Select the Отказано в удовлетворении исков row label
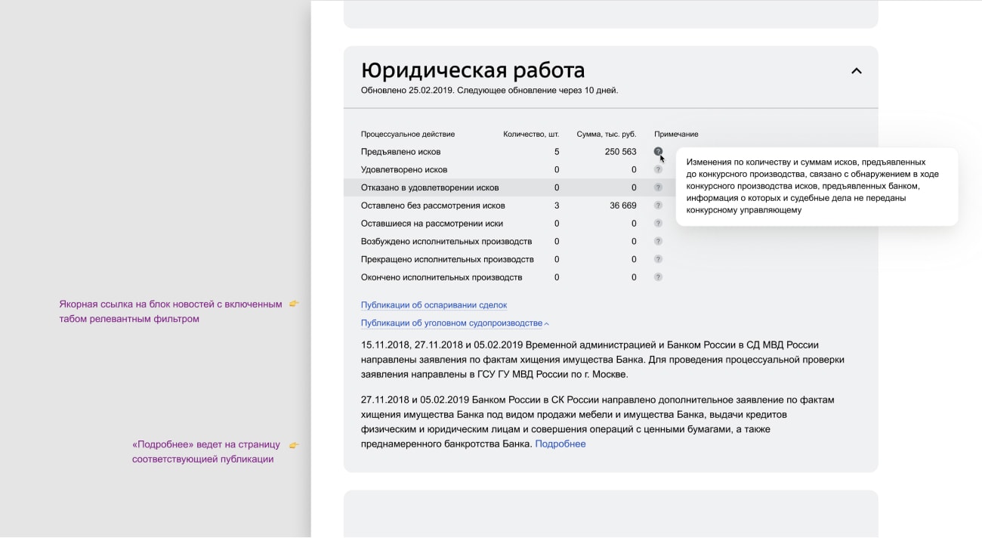 tap(430, 187)
